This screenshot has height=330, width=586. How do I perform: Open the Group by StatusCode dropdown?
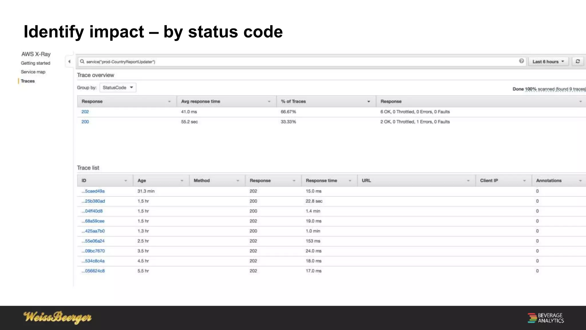118,87
